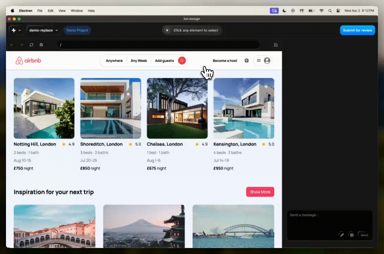Toggle the crossed-out icon right of URL bar

tap(276, 45)
